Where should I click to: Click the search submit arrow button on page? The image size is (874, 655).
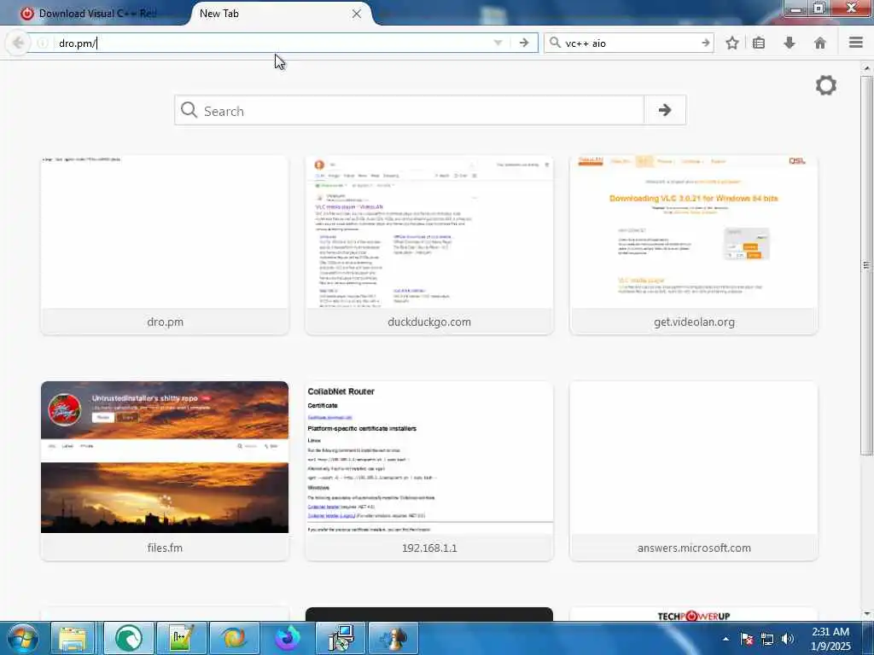click(x=664, y=110)
